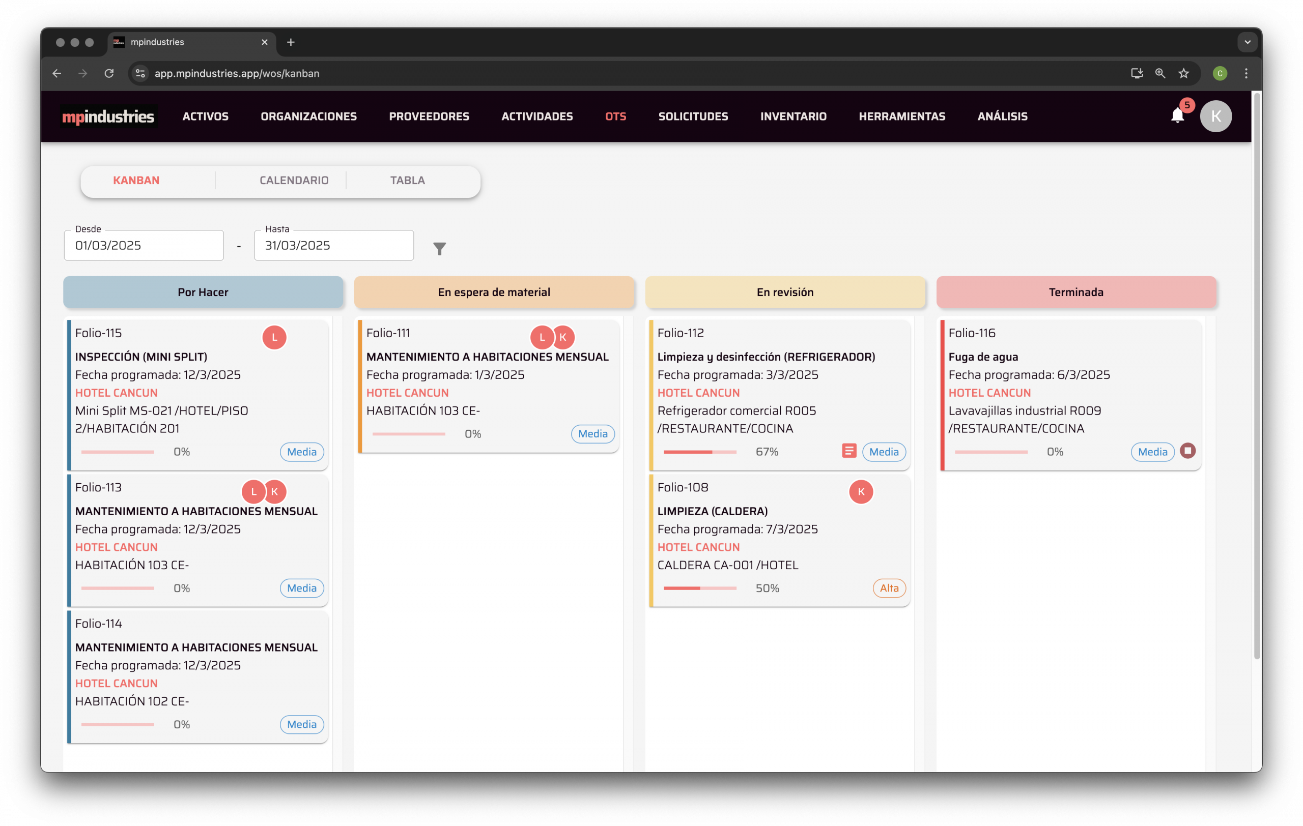
Task: Click the date range filter funnel icon
Action: (x=439, y=248)
